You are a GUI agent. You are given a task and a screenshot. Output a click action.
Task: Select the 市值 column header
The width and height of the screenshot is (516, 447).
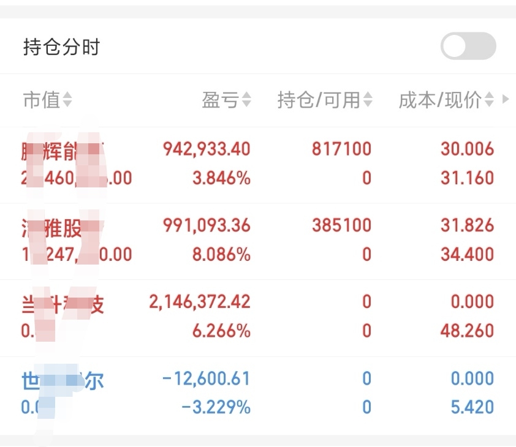41,100
